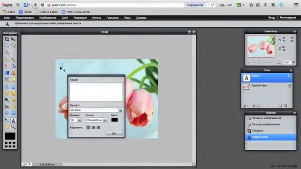Open the Размер size dropdown arrow
This screenshot has height=169, width=301.
coord(79,120)
